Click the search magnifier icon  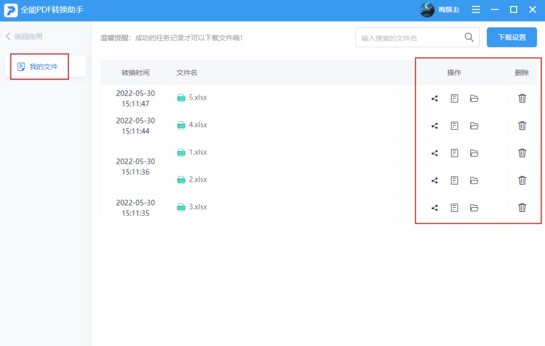pyautogui.click(x=469, y=37)
